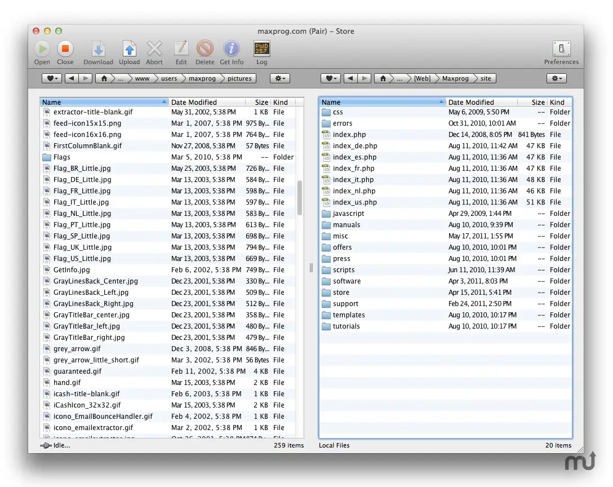Sort local list by Size column
613x487 pixels.
[532, 102]
